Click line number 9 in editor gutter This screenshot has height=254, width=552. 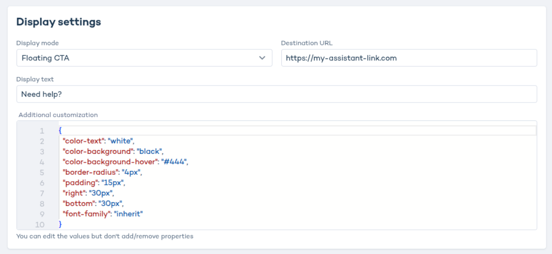pos(42,214)
